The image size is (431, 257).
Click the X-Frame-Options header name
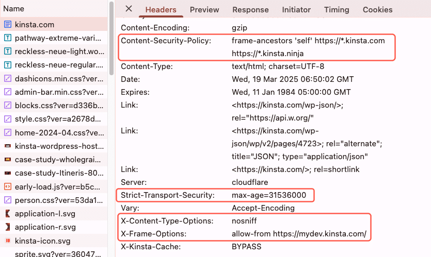[154, 234]
